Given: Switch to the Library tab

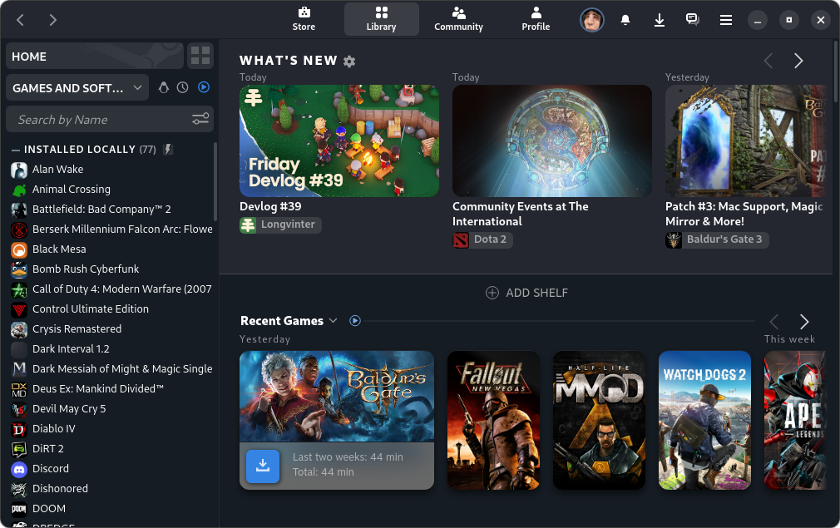Looking at the screenshot, I should [x=382, y=19].
